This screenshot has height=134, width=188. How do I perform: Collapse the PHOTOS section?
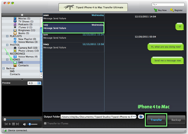click(x=7, y=45)
